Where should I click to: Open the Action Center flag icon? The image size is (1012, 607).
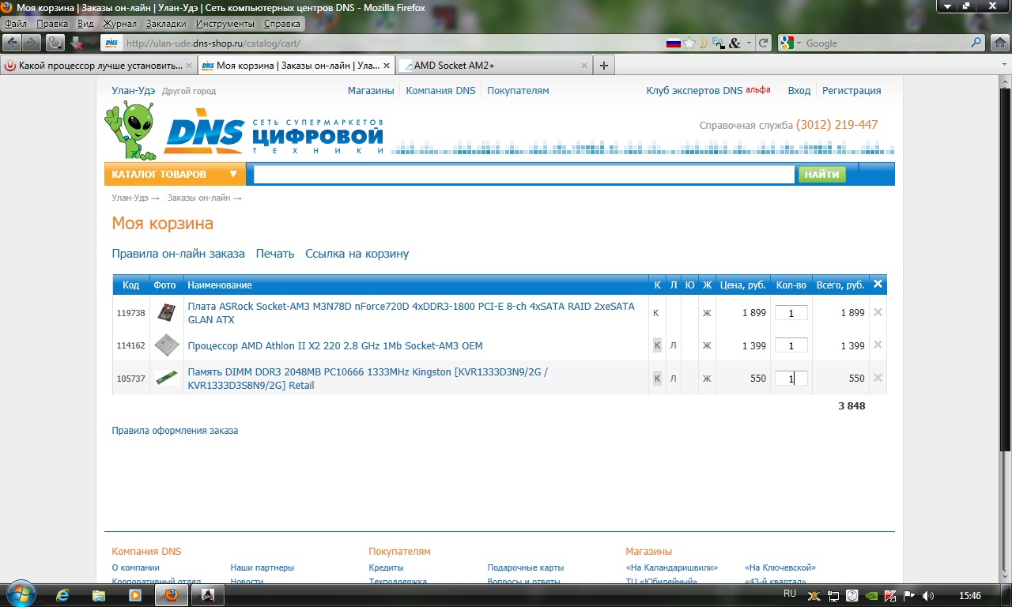908,595
